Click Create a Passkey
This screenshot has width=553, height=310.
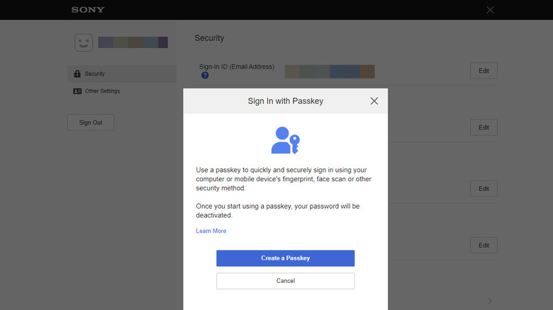click(x=285, y=258)
